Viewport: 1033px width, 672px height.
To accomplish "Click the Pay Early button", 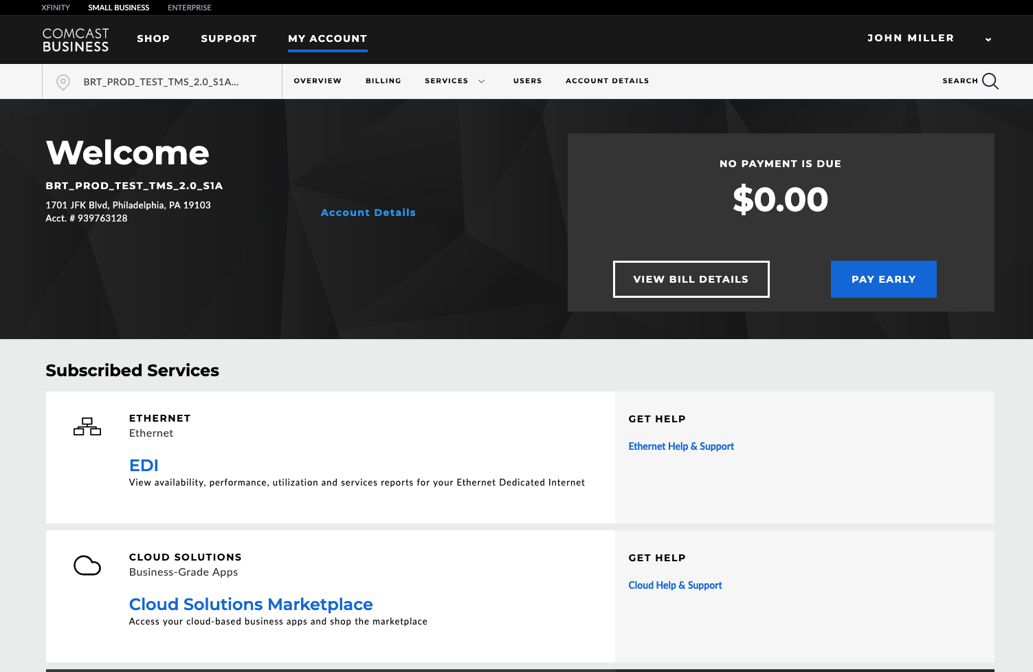I will (884, 279).
